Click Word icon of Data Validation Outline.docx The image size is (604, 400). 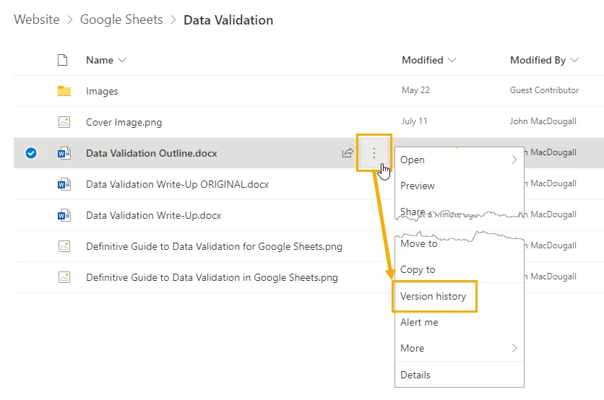[x=64, y=153]
